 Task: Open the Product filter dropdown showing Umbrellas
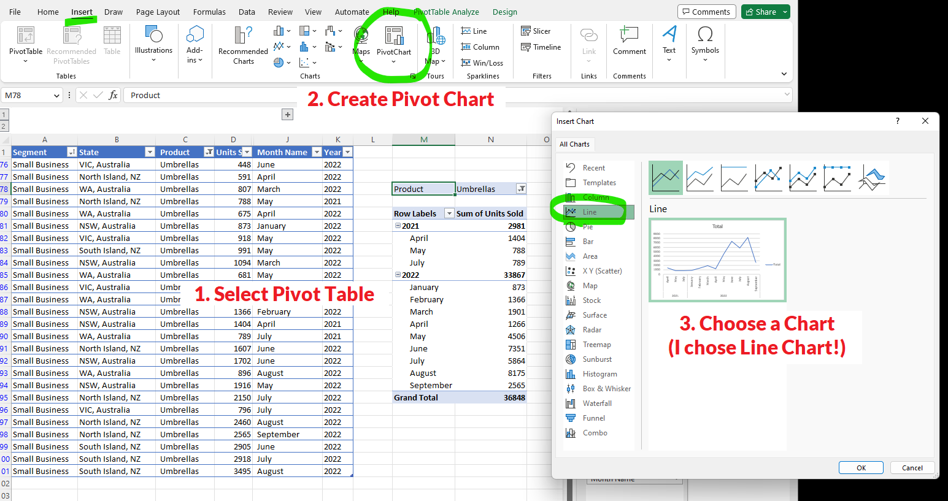(521, 189)
